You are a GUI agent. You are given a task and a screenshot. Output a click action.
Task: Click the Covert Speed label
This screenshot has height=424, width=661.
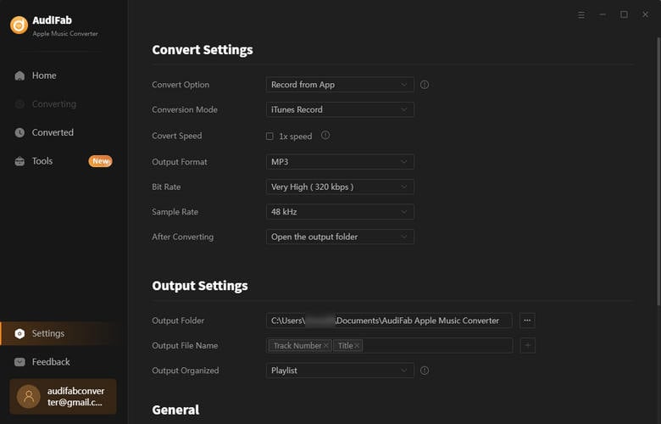tap(176, 136)
